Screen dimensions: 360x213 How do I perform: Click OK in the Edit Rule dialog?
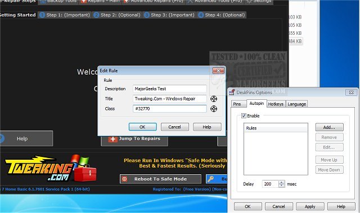[142, 127]
